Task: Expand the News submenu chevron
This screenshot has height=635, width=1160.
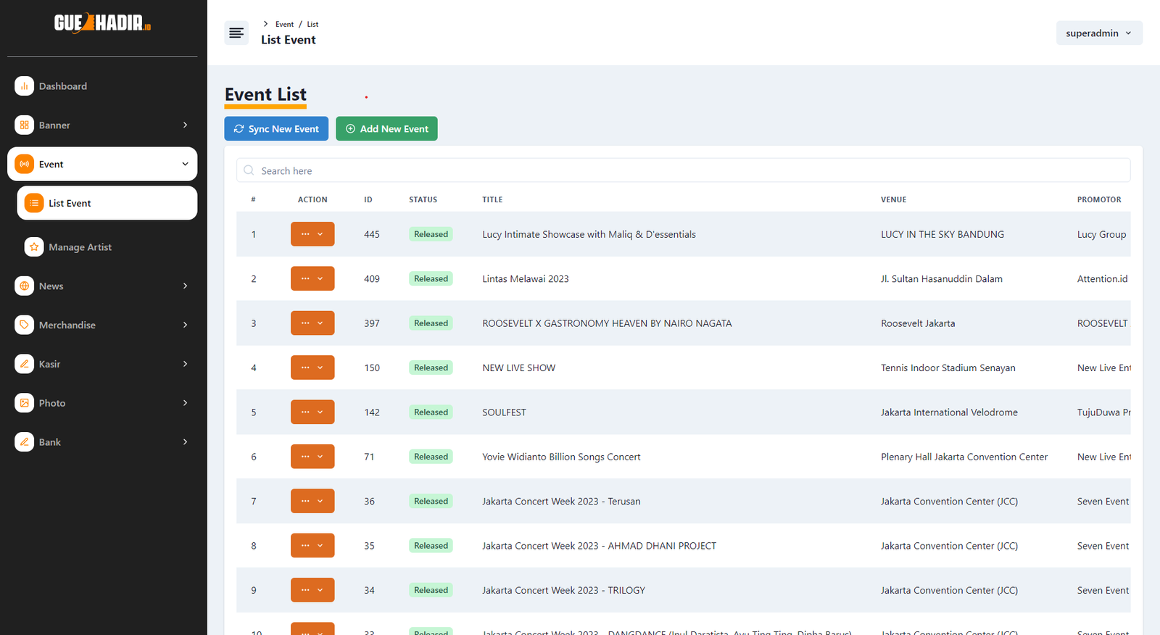Action: coord(185,286)
